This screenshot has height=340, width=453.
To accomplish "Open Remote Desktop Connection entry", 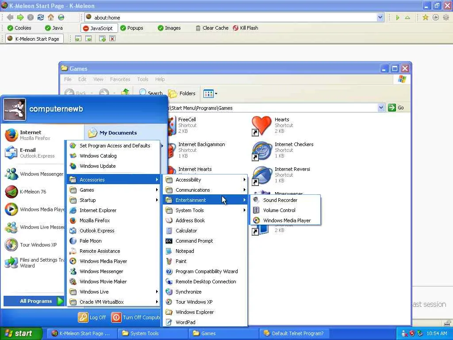I will 205,281.
